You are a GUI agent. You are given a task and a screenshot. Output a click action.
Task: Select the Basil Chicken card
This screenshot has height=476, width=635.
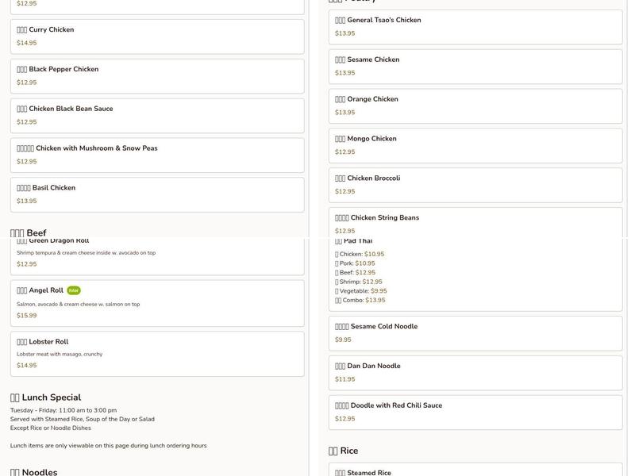click(x=157, y=194)
